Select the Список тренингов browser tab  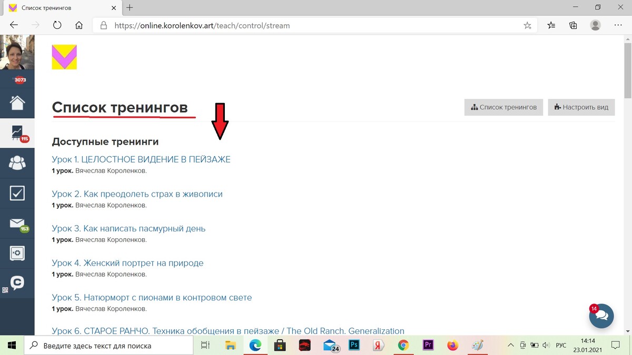click(61, 8)
